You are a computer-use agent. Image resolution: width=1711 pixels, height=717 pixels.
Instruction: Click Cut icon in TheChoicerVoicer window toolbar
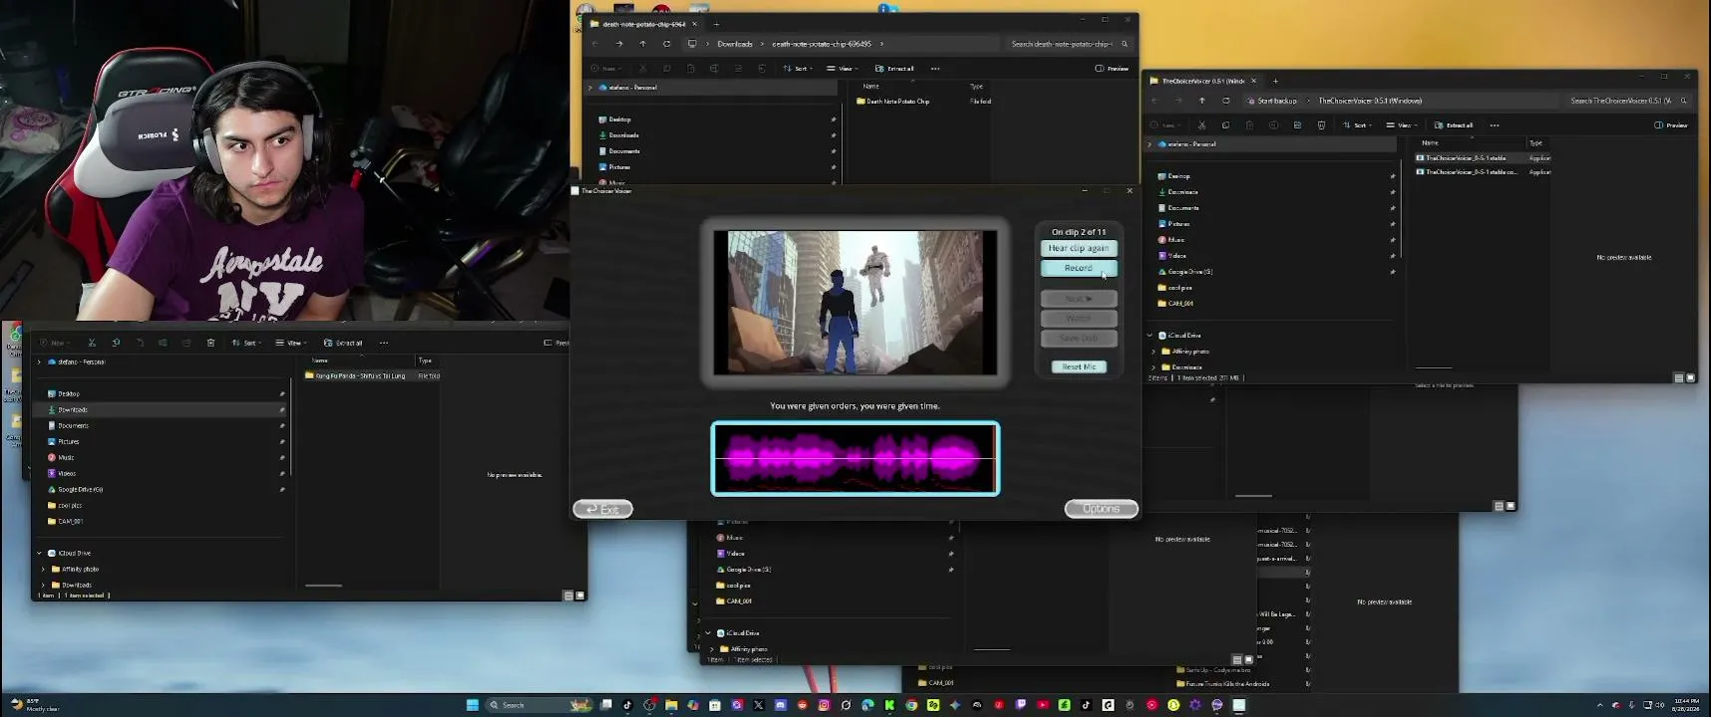click(x=1201, y=125)
